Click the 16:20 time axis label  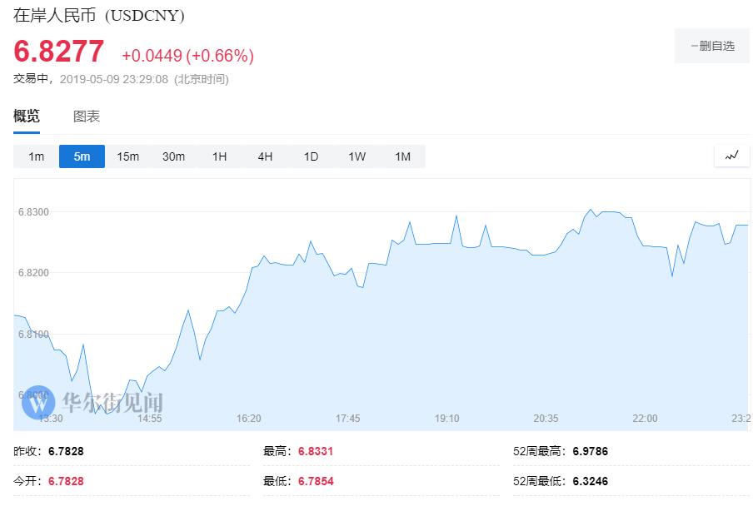pyautogui.click(x=249, y=418)
